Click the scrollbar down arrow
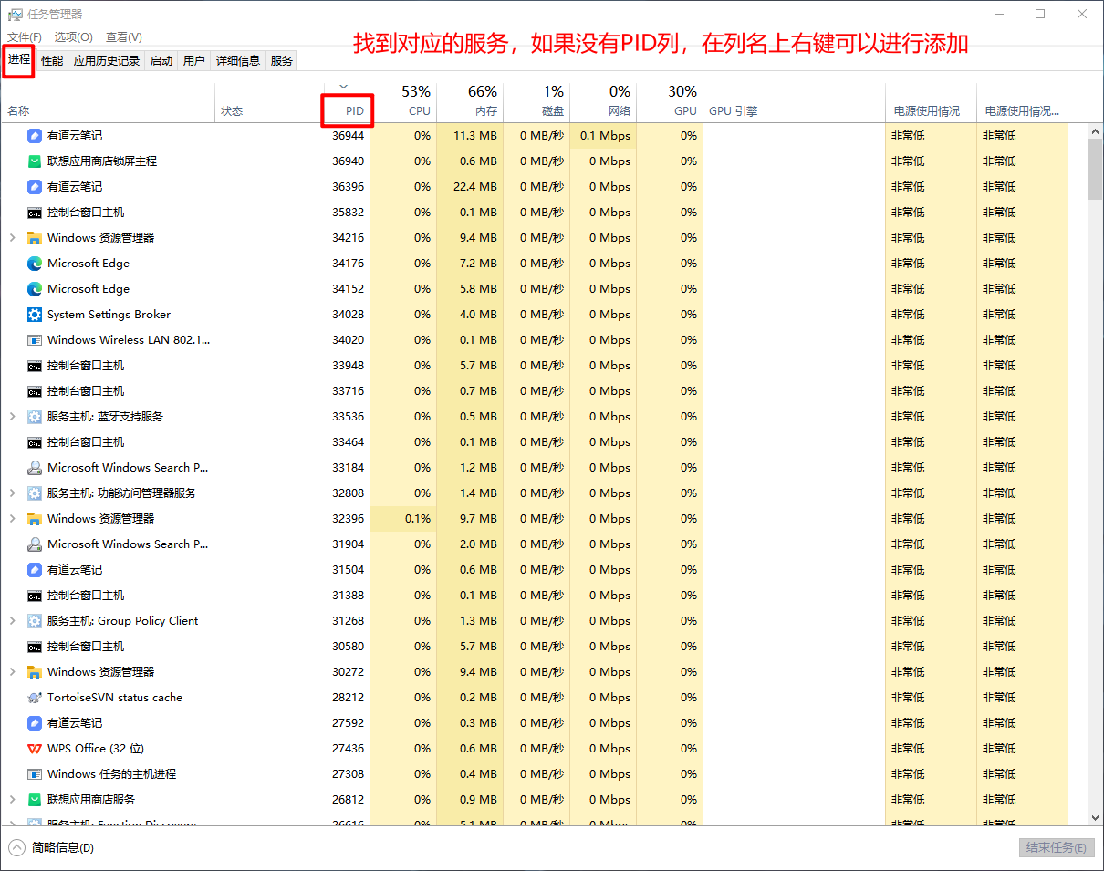 pyautogui.click(x=1095, y=818)
